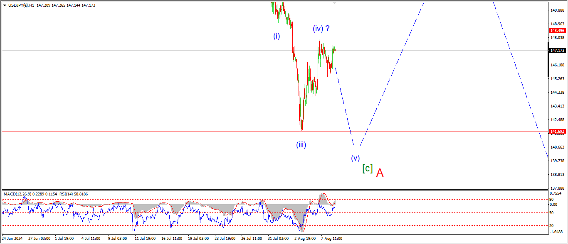Screen dimensions: 568x244
Task: Click the RSI(14) indicator label
Action: coord(57,194)
